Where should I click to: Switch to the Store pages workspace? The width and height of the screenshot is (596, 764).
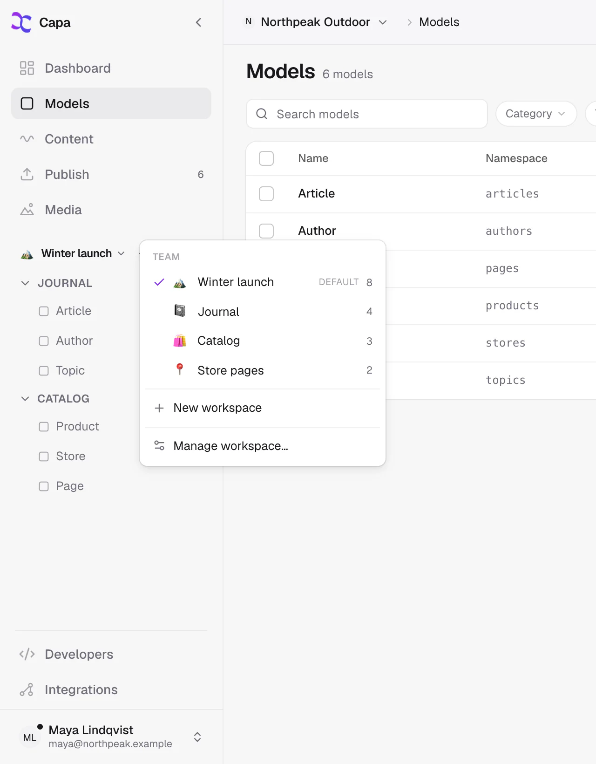[263, 370]
